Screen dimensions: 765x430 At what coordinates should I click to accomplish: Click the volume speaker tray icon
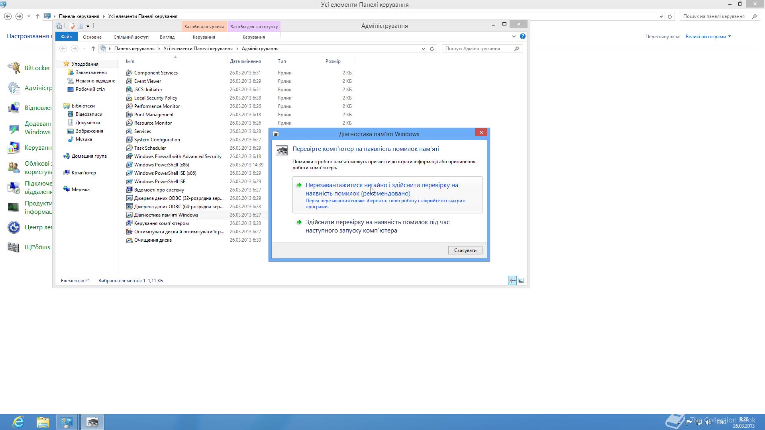click(x=708, y=422)
